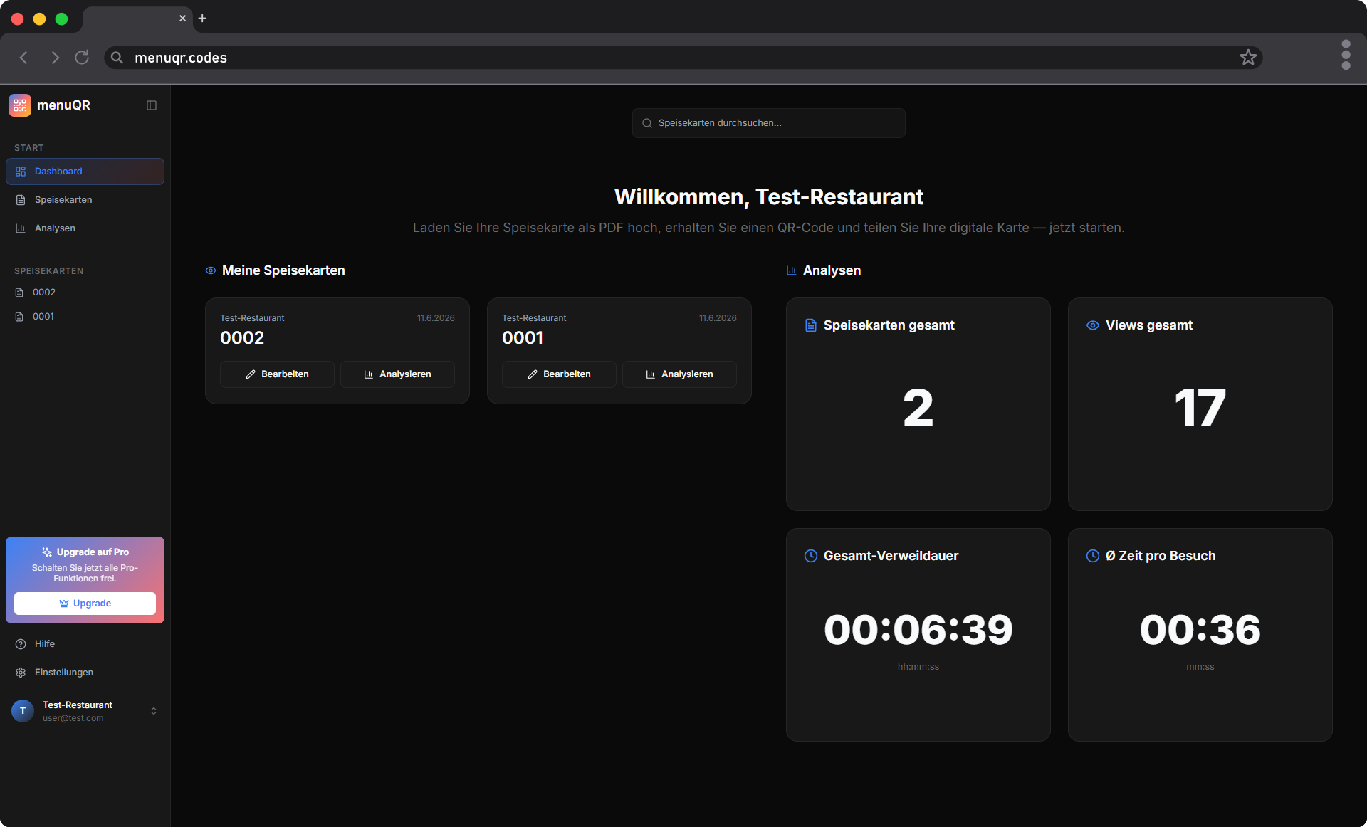Open the 0002 menu card title

coord(242,338)
